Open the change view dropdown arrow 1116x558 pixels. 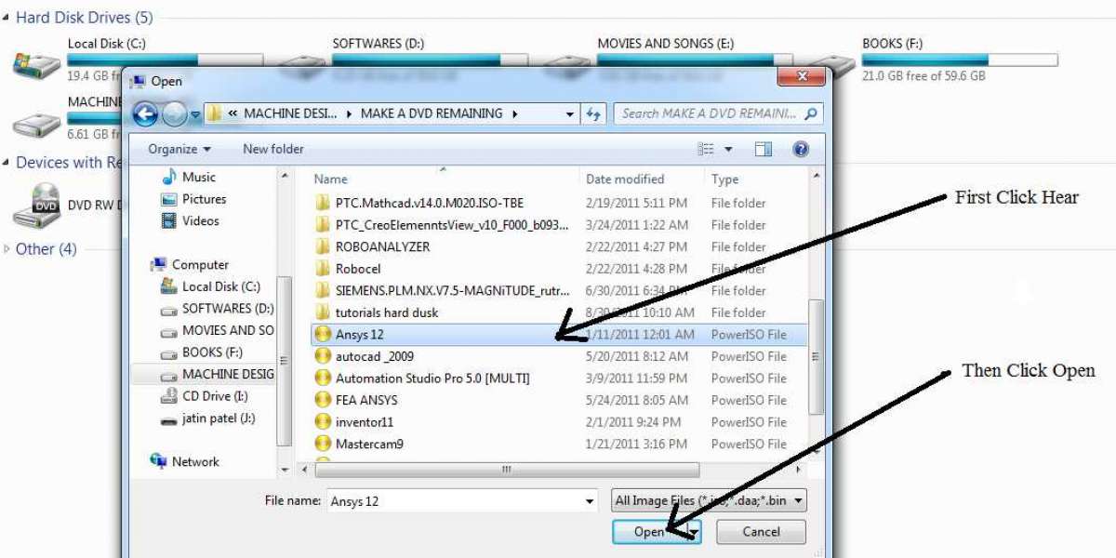[728, 150]
